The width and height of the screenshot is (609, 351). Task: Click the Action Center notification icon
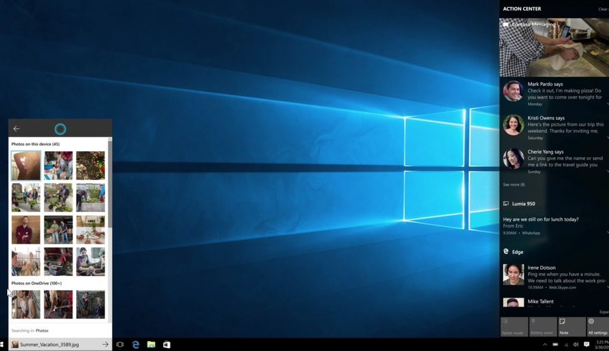[586, 345]
